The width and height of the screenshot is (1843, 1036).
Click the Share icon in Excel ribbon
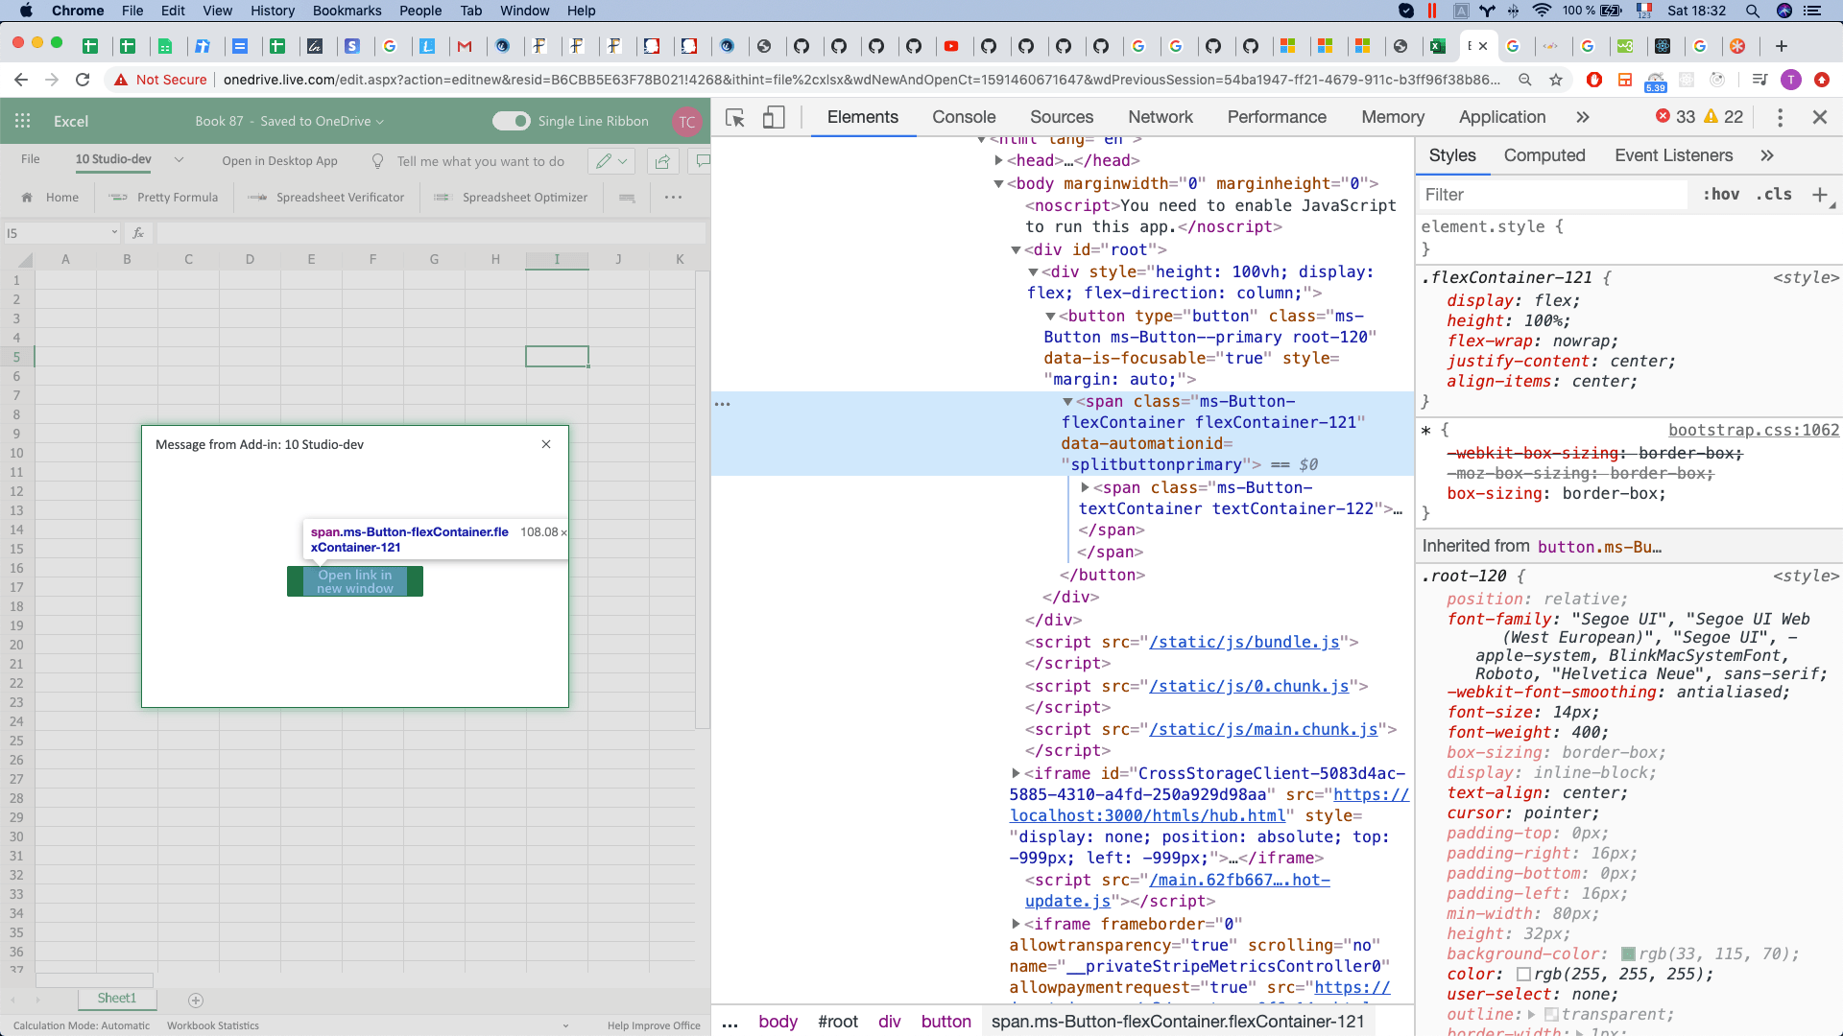pyautogui.click(x=662, y=161)
